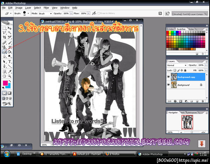
Task: Select the Lasso tool
Action: (x=4, y=33)
